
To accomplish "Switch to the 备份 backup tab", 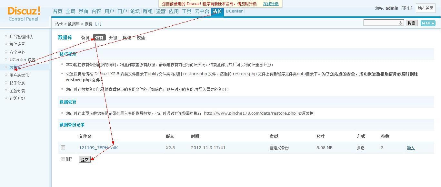I will click(85, 37).
